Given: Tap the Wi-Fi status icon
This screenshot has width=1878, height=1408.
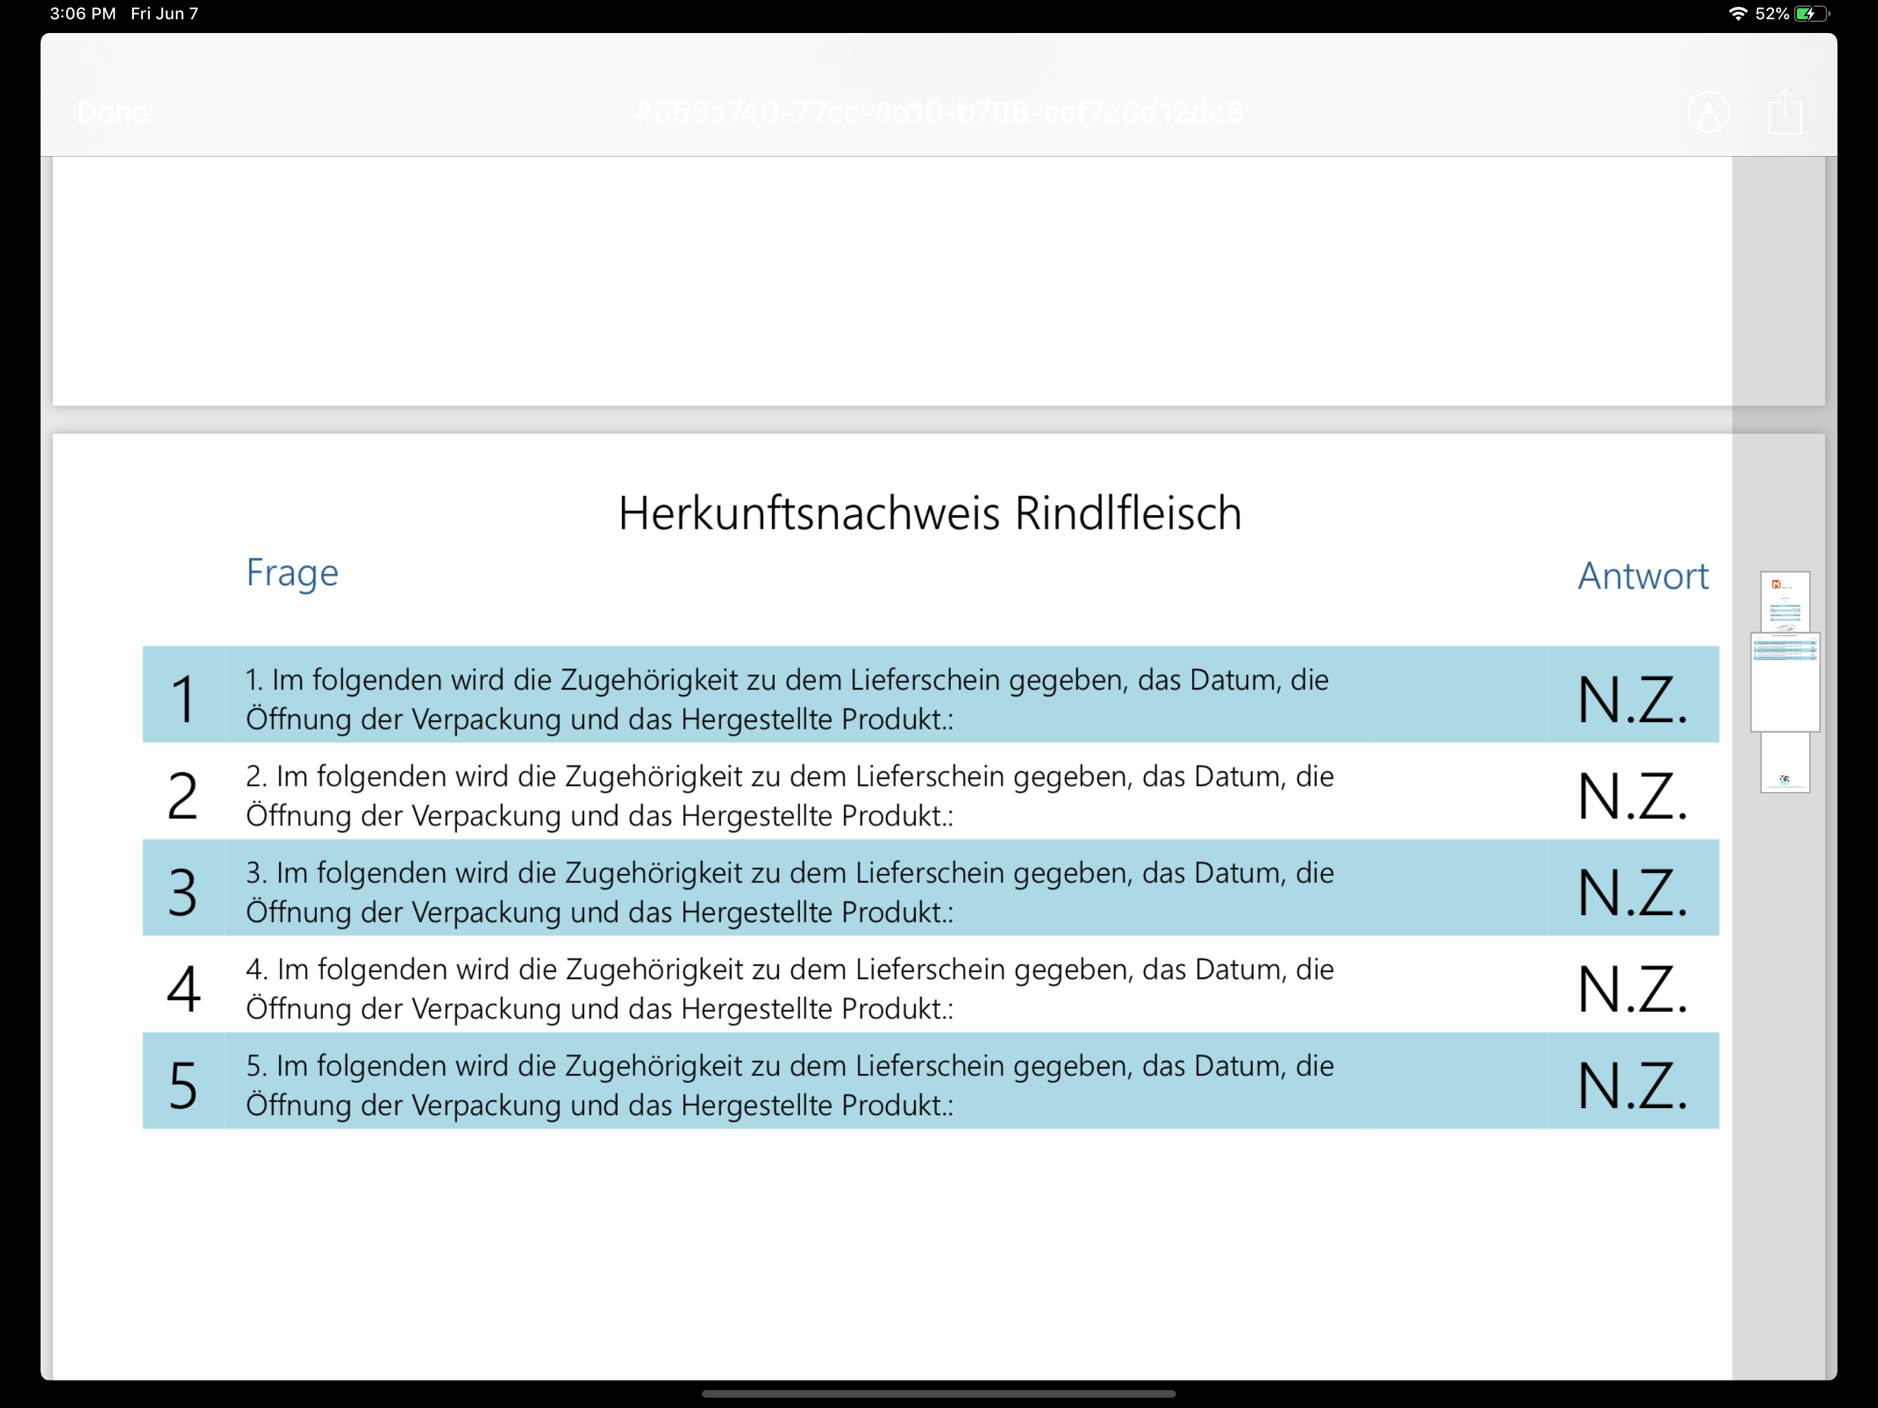Looking at the screenshot, I should (x=1738, y=14).
